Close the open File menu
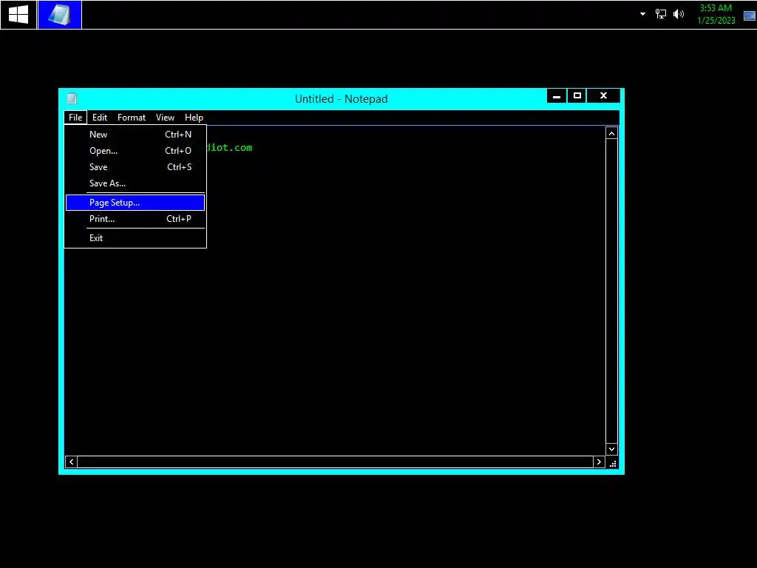Image resolution: width=757 pixels, height=568 pixels. [x=75, y=118]
